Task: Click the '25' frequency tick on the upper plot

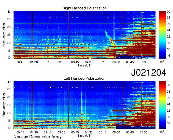Action: pyautogui.click(x=9, y=35)
